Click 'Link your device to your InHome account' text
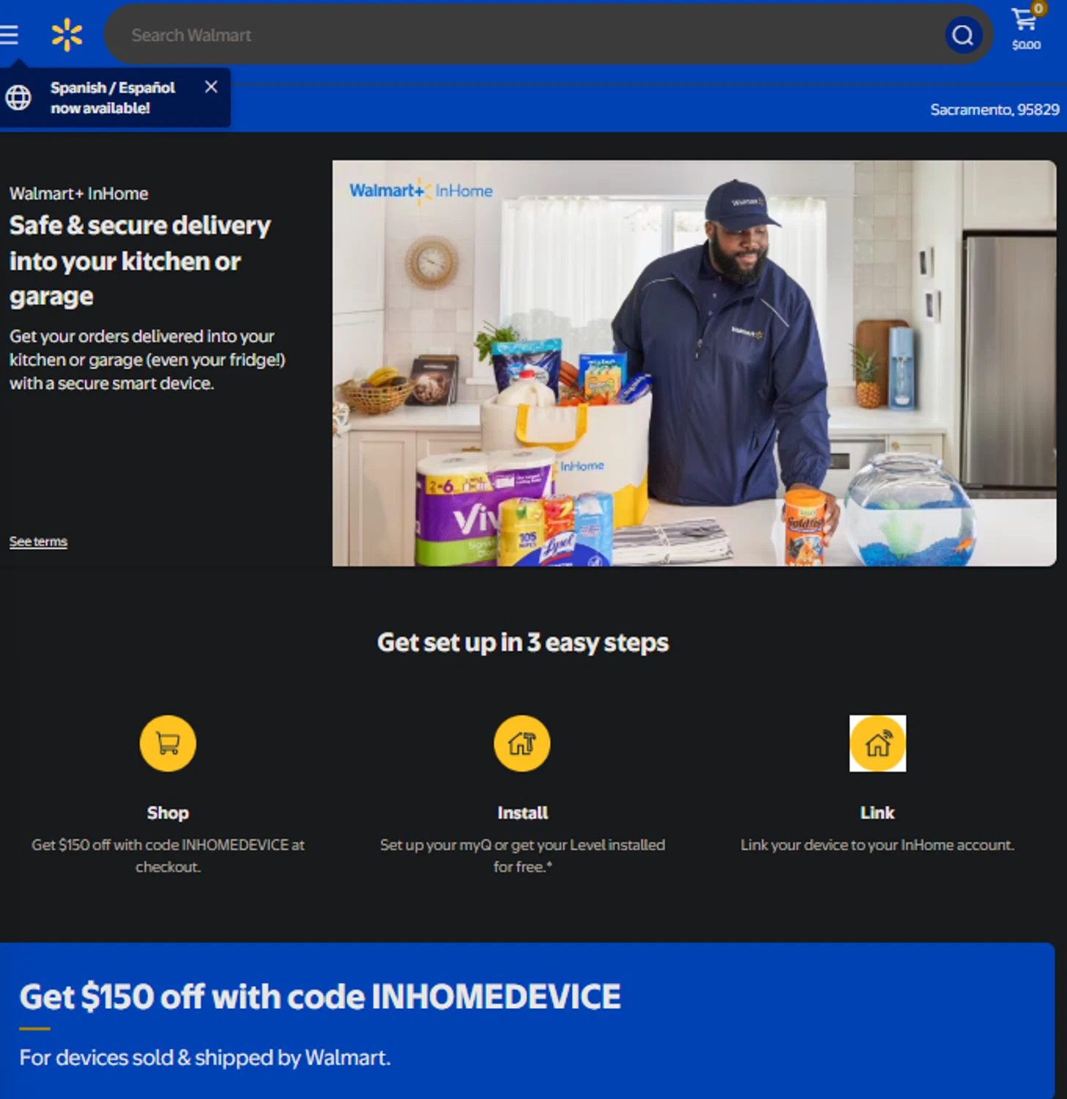The image size is (1067, 1099). [x=877, y=845]
